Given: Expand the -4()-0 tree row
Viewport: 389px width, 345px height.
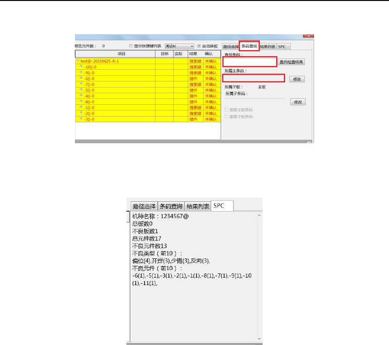Looking at the screenshot, I should tap(81, 95).
